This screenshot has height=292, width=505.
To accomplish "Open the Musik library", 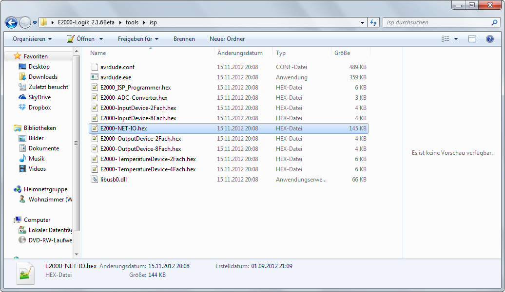I will tap(36, 159).
